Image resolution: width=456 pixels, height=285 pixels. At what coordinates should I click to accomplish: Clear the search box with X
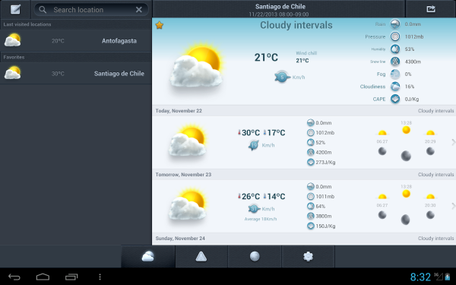pos(139,10)
